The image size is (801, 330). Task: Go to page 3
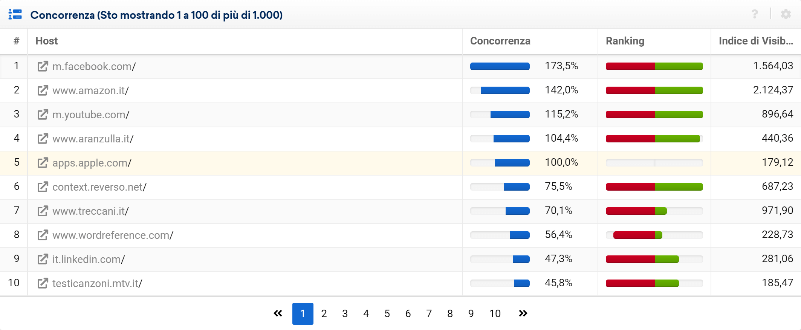(x=345, y=313)
